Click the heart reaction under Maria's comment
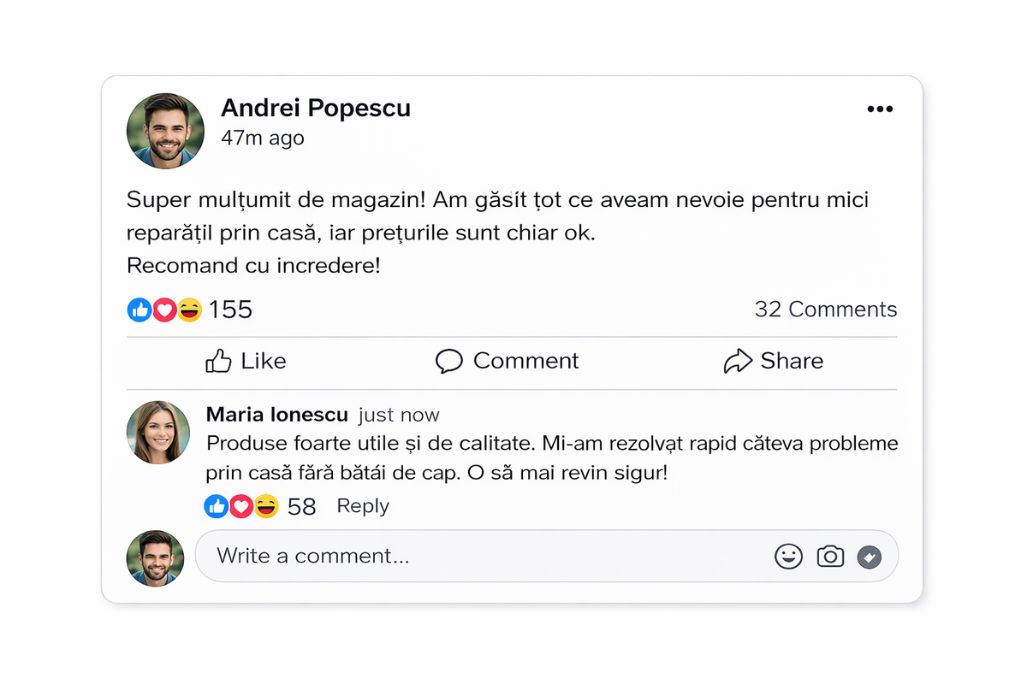 (x=240, y=506)
